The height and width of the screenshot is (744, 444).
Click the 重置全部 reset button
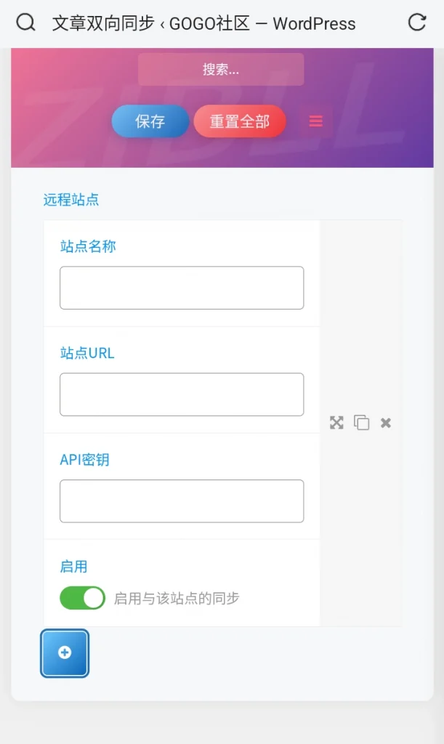click(x=240, y=121)
